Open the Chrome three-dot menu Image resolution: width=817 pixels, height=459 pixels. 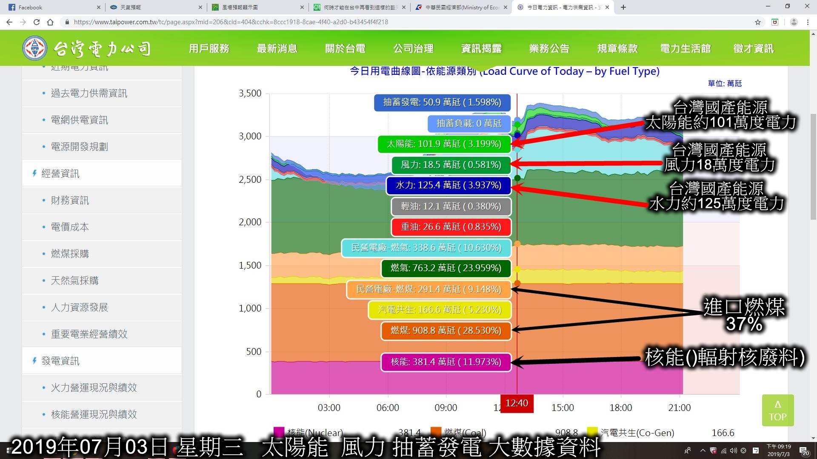tap(808, 22)
